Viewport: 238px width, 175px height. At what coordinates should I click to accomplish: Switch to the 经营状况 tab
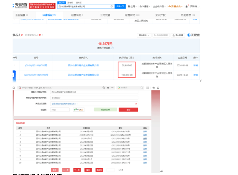pos(132,15)
